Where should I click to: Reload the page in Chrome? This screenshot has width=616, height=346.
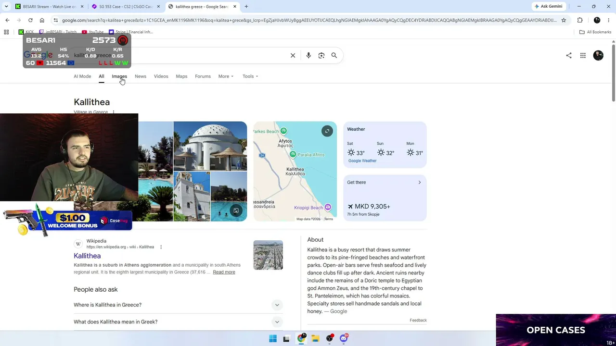point(30,20)
